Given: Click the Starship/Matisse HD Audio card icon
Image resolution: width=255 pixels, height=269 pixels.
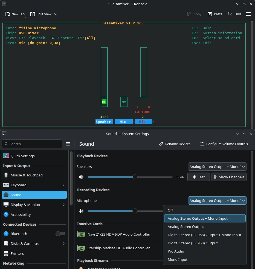Looking at the screenshot, I should (x=81, y=248).
